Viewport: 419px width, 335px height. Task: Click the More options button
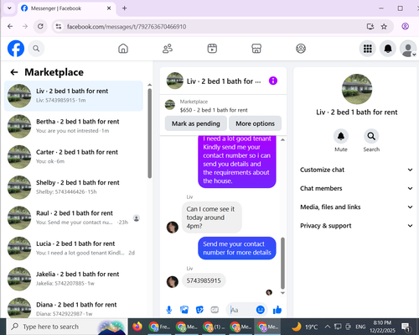(255, 123)
